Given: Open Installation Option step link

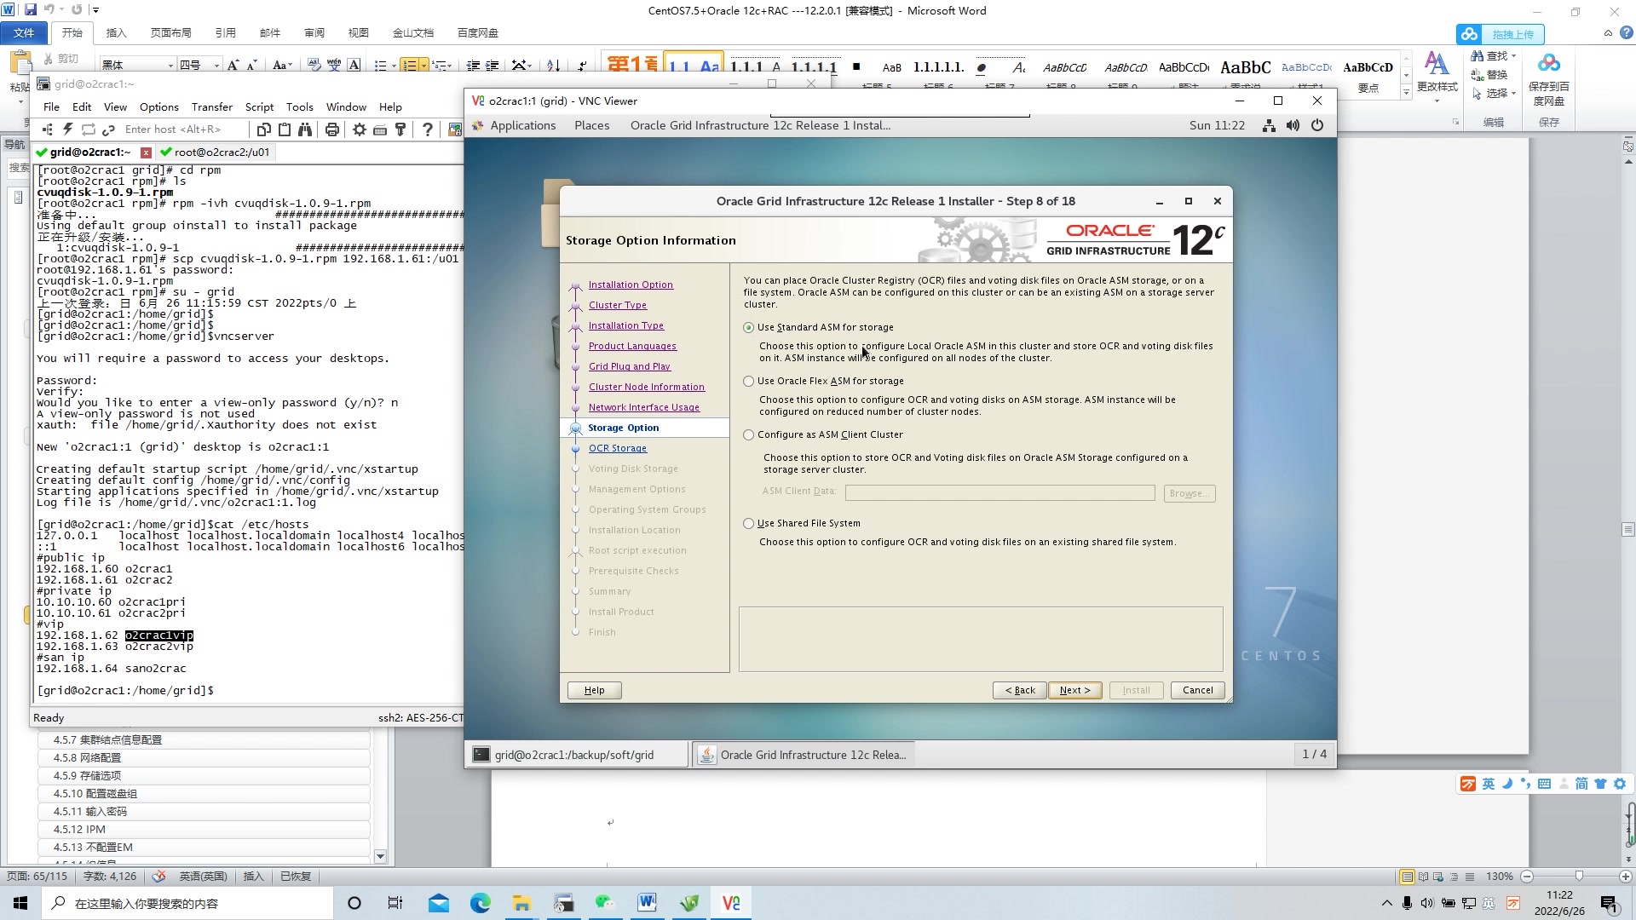Looking at the screenshot, I should pyautogui.click(x=631, y=285).
